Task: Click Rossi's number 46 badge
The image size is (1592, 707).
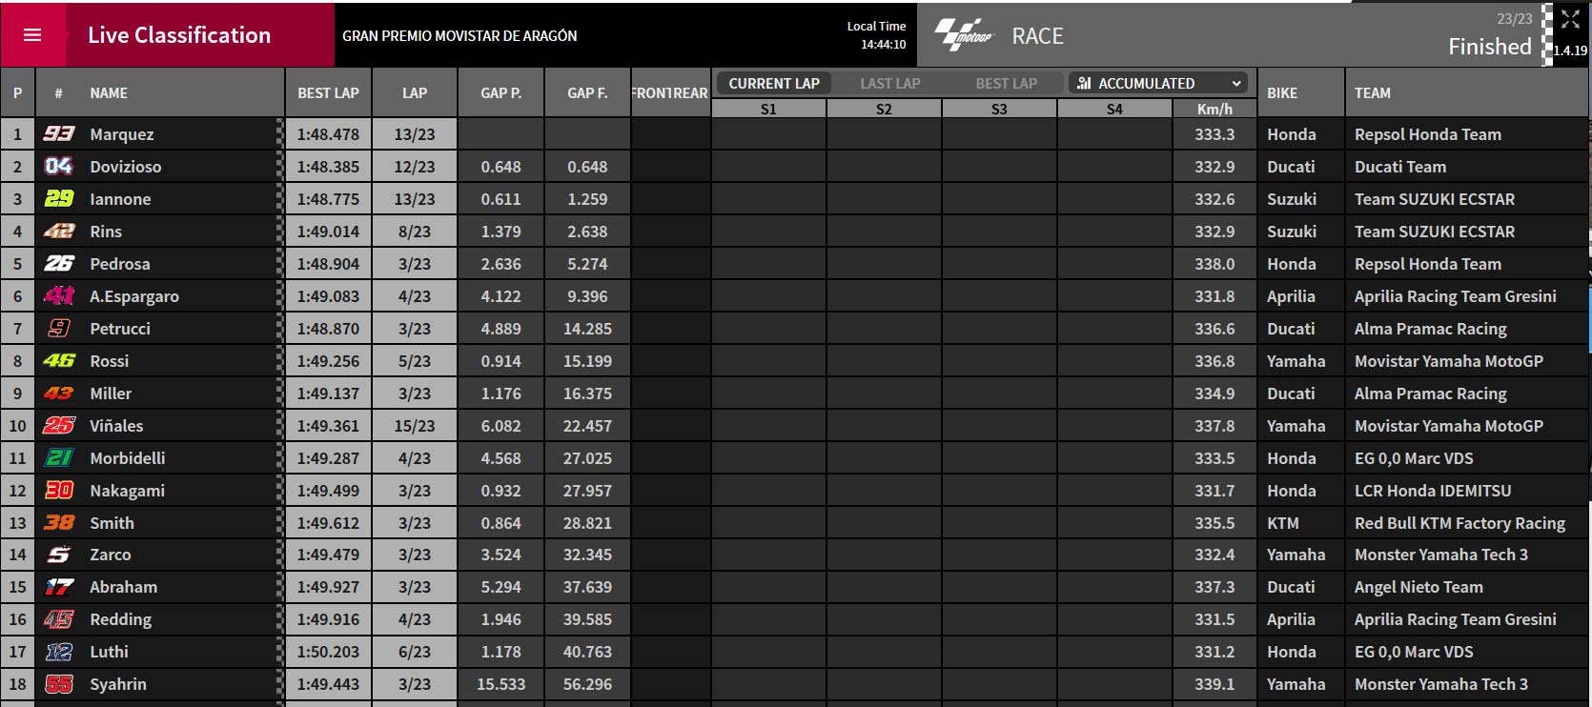Action: click(x=59, y=361)
